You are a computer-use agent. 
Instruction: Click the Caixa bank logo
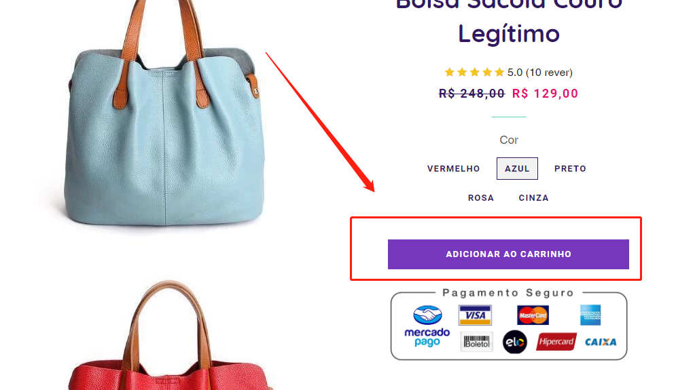601,343
